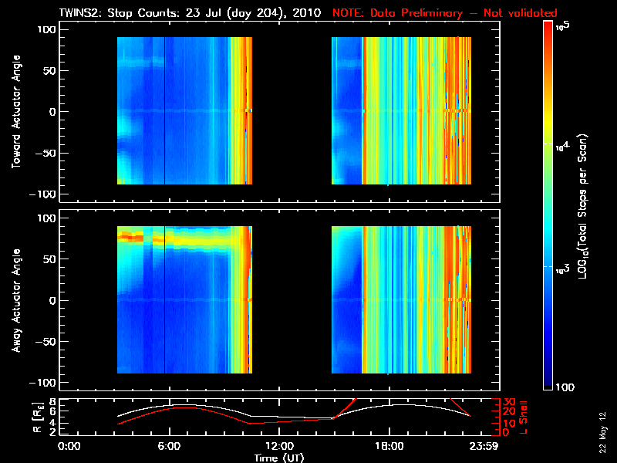
Task: Click the red '30' L Shell tick label
Action: (509, 401)
